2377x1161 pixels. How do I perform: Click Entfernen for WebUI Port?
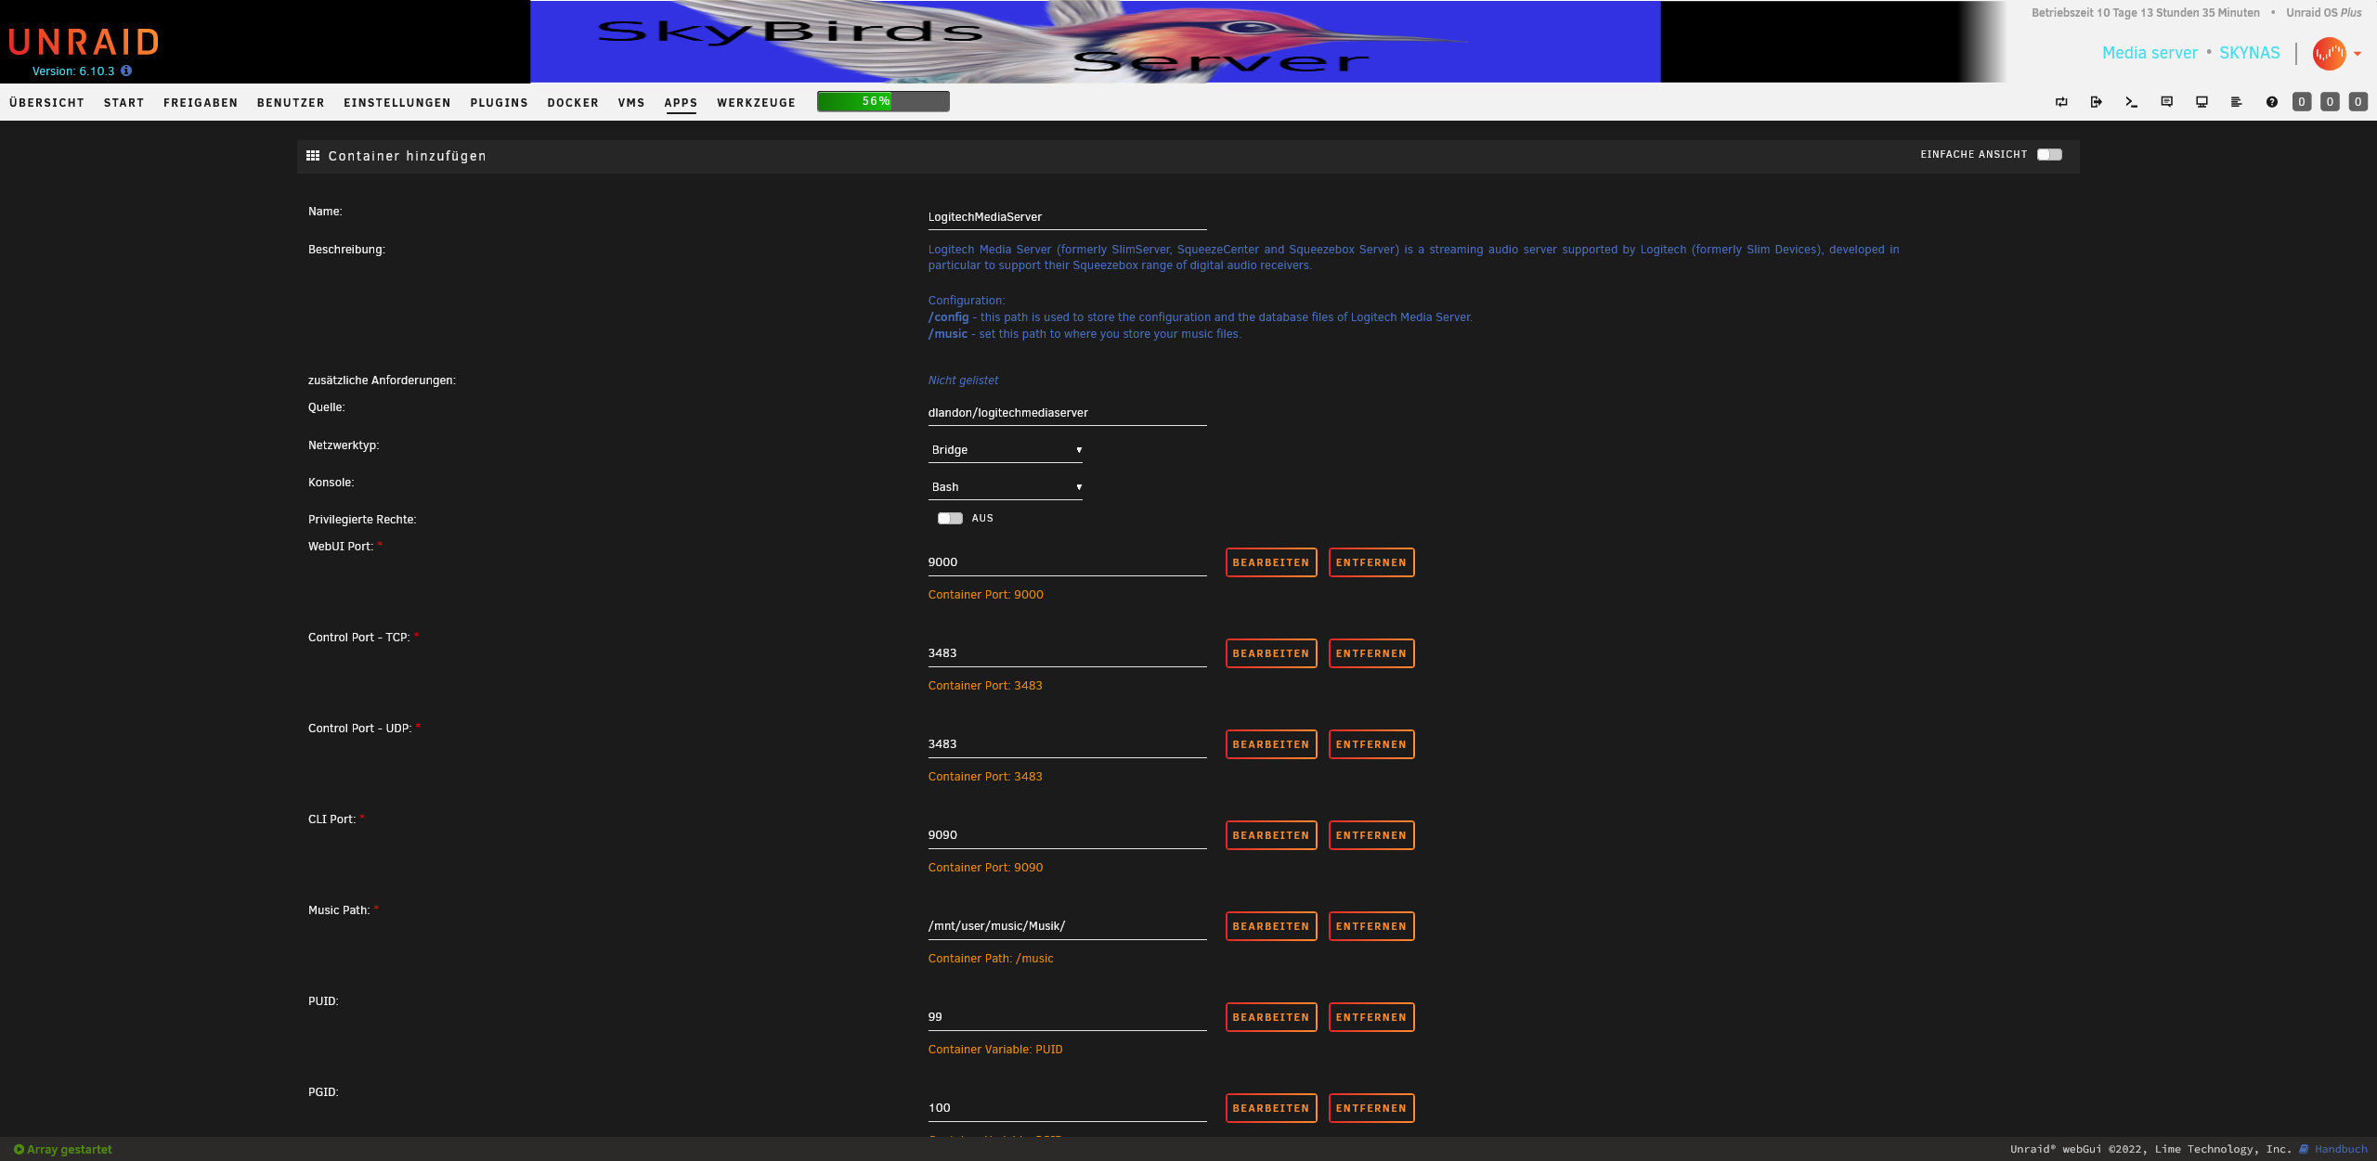click(x=1371, y=562)
